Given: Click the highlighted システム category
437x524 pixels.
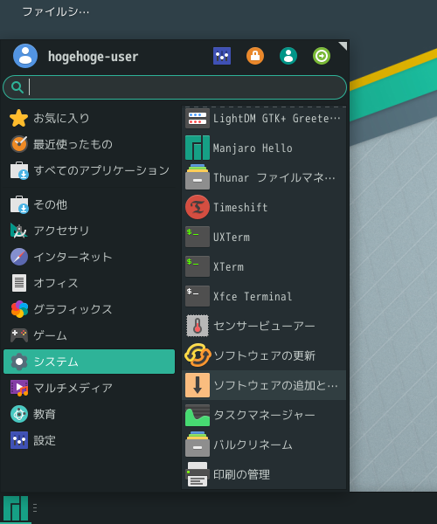Looking at the screenshot, I should (89, 362).
